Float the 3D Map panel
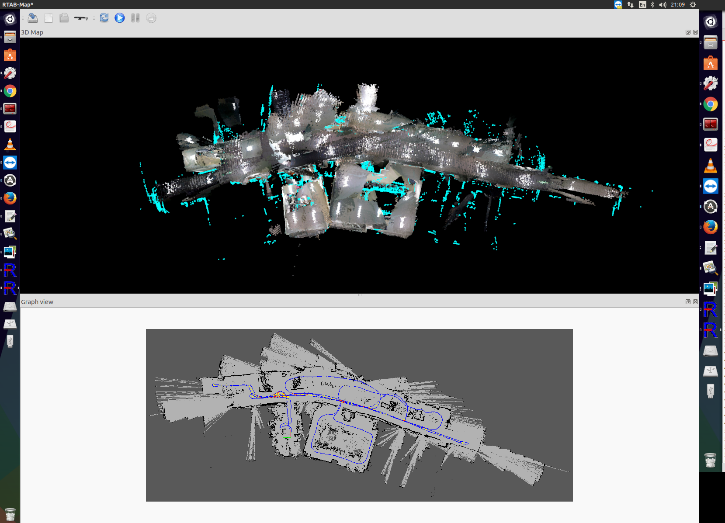The height and width of the screenshot is (523, 725). coord(688,32)
